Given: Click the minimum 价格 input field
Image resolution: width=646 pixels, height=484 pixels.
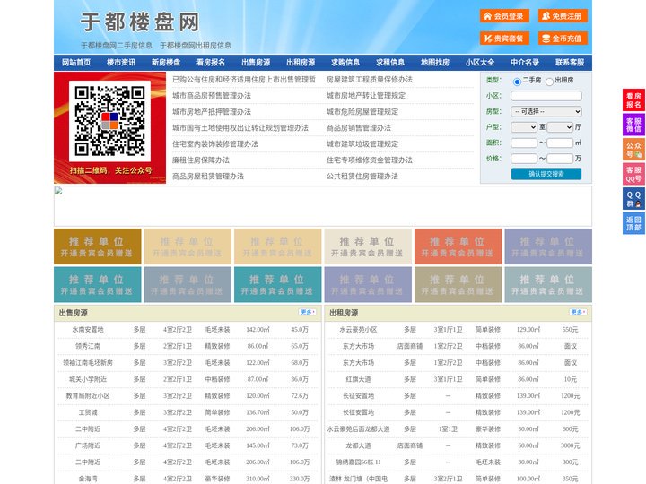Looking at the screenshot, I should click(524, 159).
